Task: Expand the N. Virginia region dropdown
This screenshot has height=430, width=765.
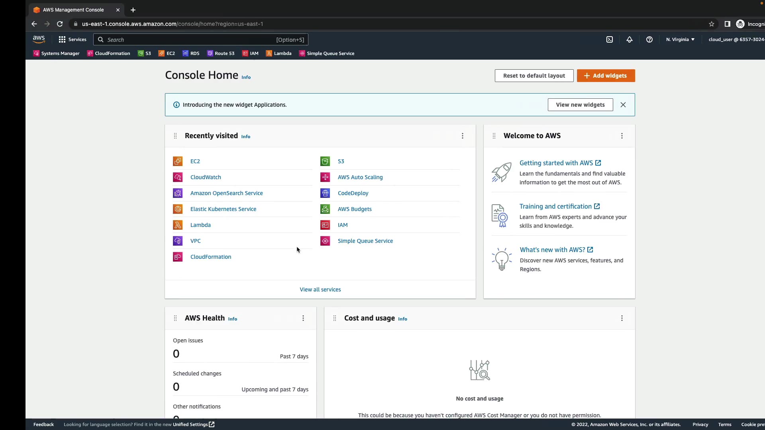Action: (x=680, y=39)
